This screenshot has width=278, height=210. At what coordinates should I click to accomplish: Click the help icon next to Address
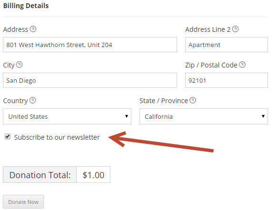point(33,29)
